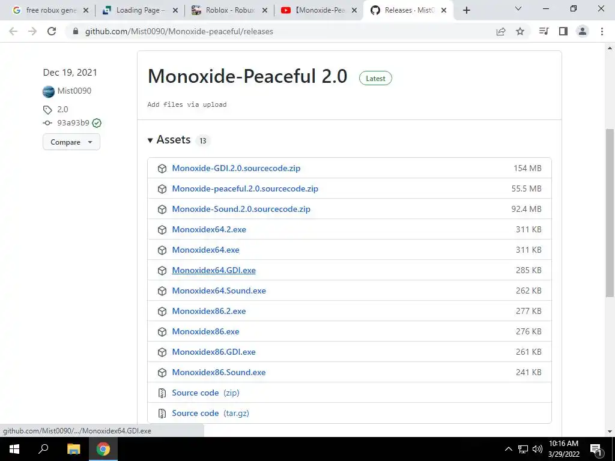Click the scrollbar down arrow
This screenshot has height=461, width=615.
point(610,432)
